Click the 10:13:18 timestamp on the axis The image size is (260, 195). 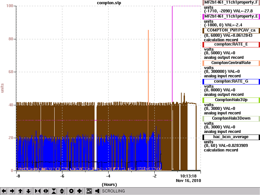tap(188, 176)
